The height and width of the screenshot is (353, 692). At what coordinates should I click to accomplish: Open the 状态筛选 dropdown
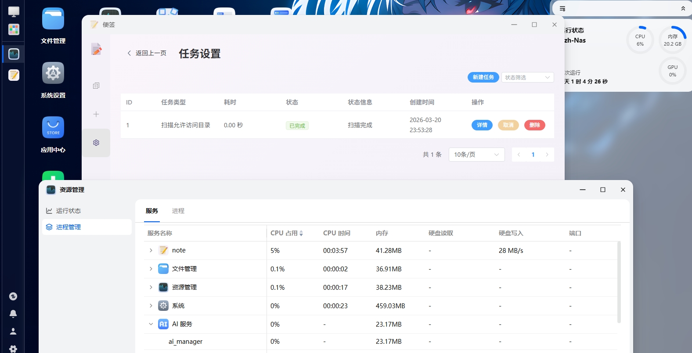[x=527, y=77]
